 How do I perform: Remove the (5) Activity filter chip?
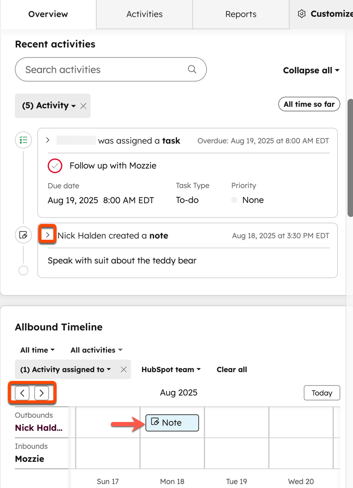pos(83,105)
